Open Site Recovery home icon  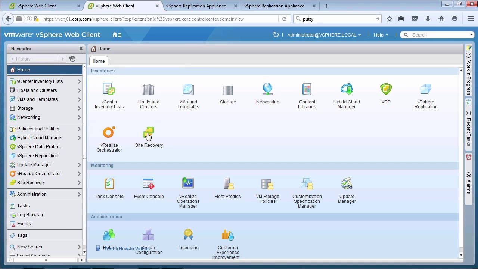coord(149,133)
